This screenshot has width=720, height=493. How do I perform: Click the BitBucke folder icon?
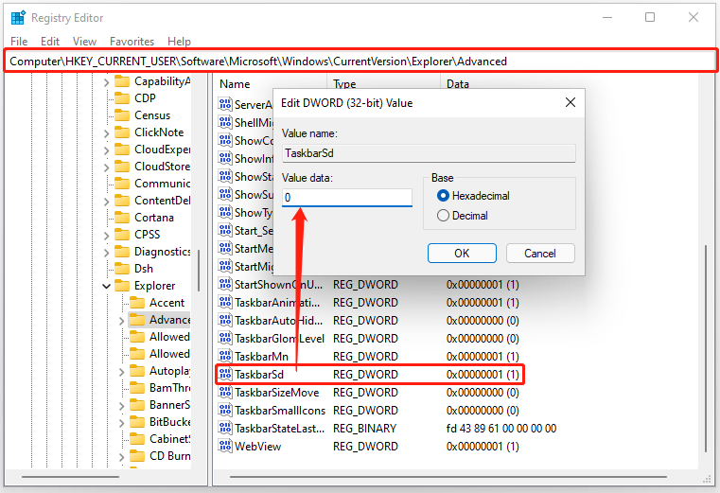tap(137, 421)
